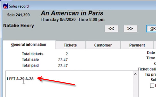The image size is (156, 97).
Task: Click the Sale 241,399 number label
Action: (x=18, y=15)
